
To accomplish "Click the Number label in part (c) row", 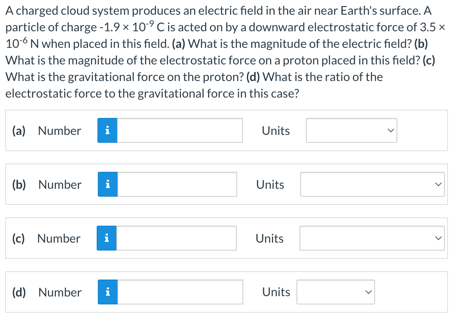I will pos(59,238).
